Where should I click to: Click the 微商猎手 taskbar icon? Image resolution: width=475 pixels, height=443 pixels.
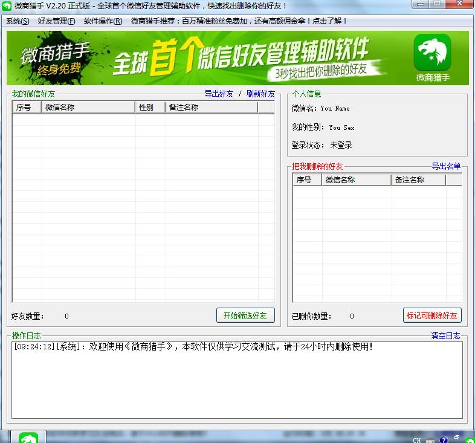point(28,438)
